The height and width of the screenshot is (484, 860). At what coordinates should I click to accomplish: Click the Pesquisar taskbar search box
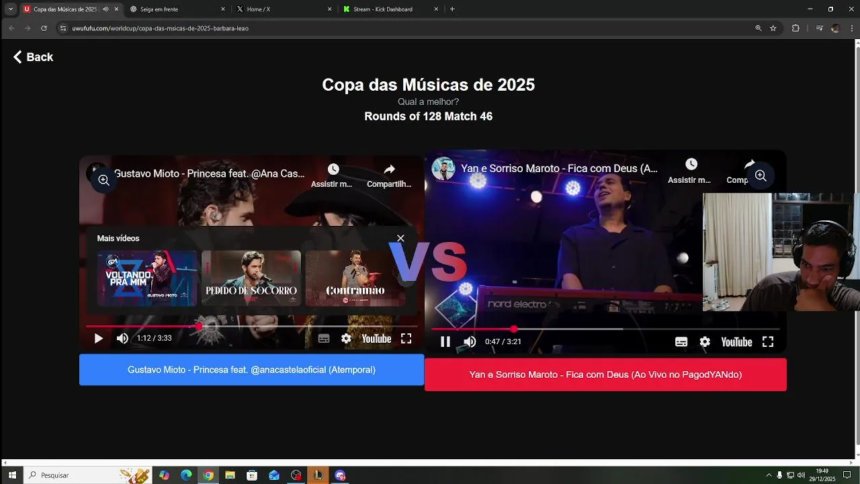pyautogui.click(x=87, y=475)
